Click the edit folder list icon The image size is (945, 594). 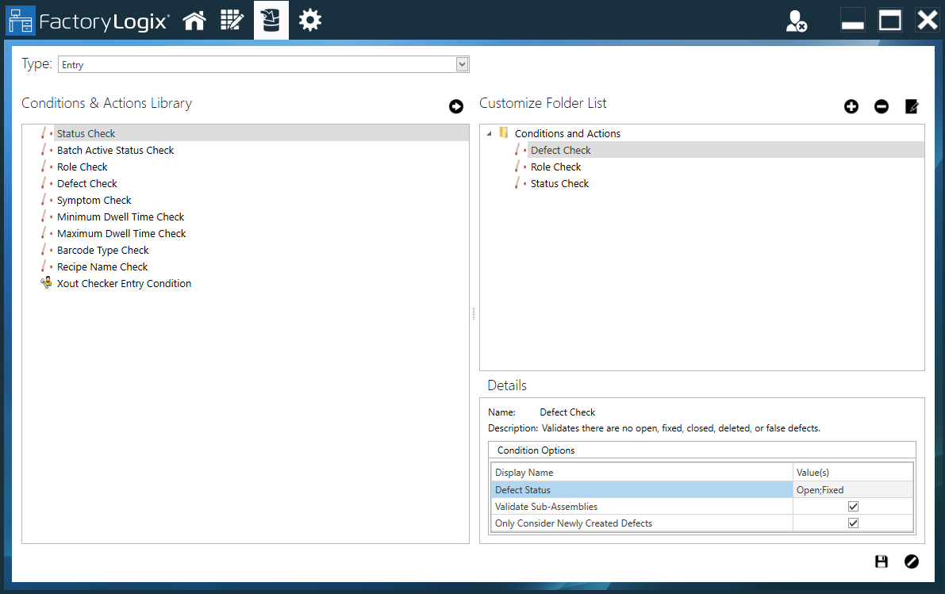point(912,106)
